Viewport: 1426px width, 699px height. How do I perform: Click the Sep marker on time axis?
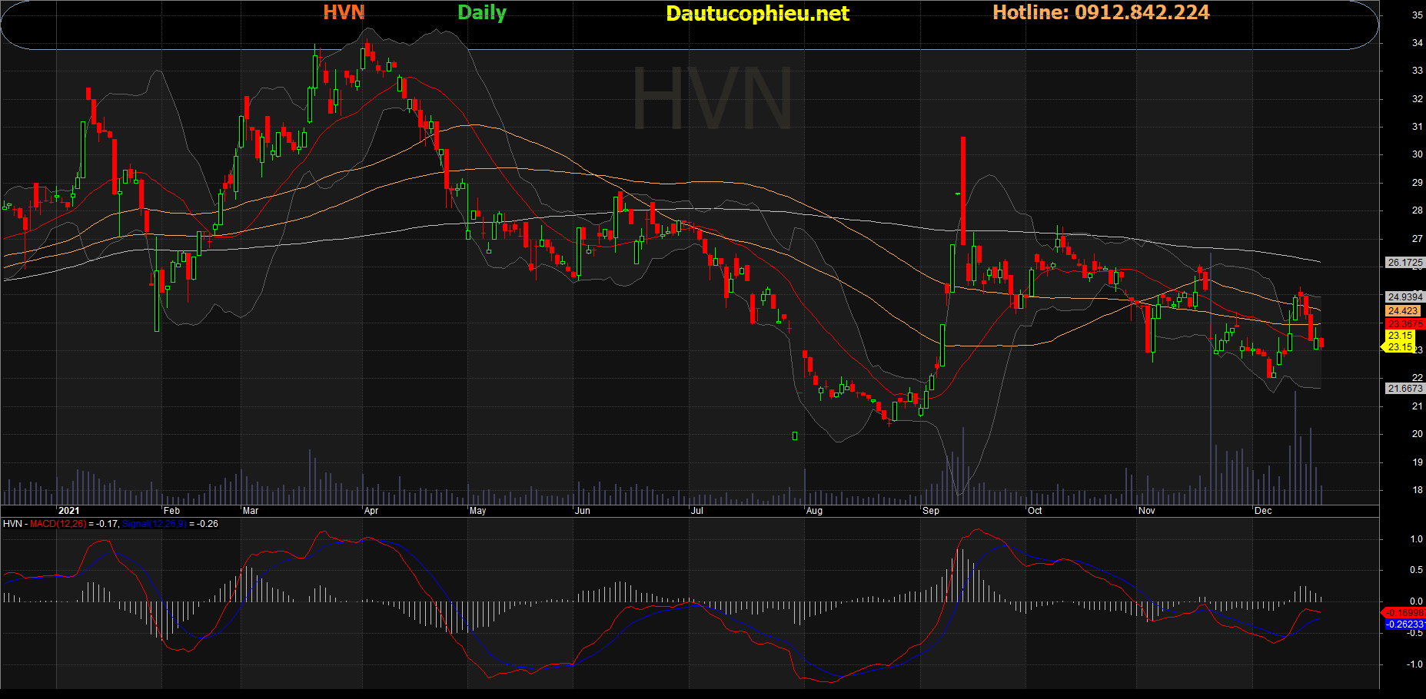click(x=930, y=511)
